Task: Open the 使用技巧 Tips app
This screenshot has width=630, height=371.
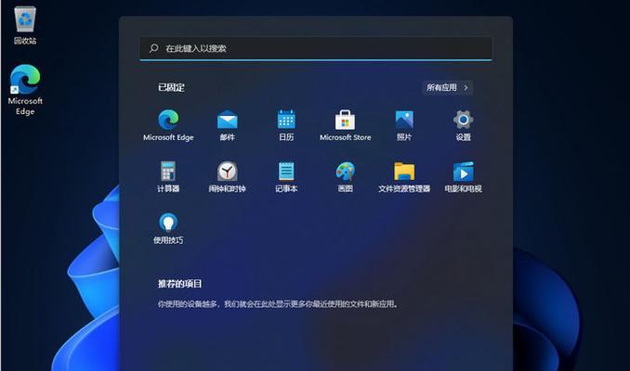Action: click(168, 228)
